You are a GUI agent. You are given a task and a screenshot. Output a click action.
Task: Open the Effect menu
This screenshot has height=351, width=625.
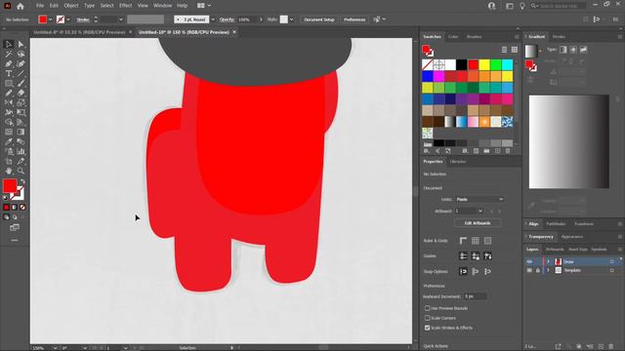pyautogui.click(x=125, y=6)
